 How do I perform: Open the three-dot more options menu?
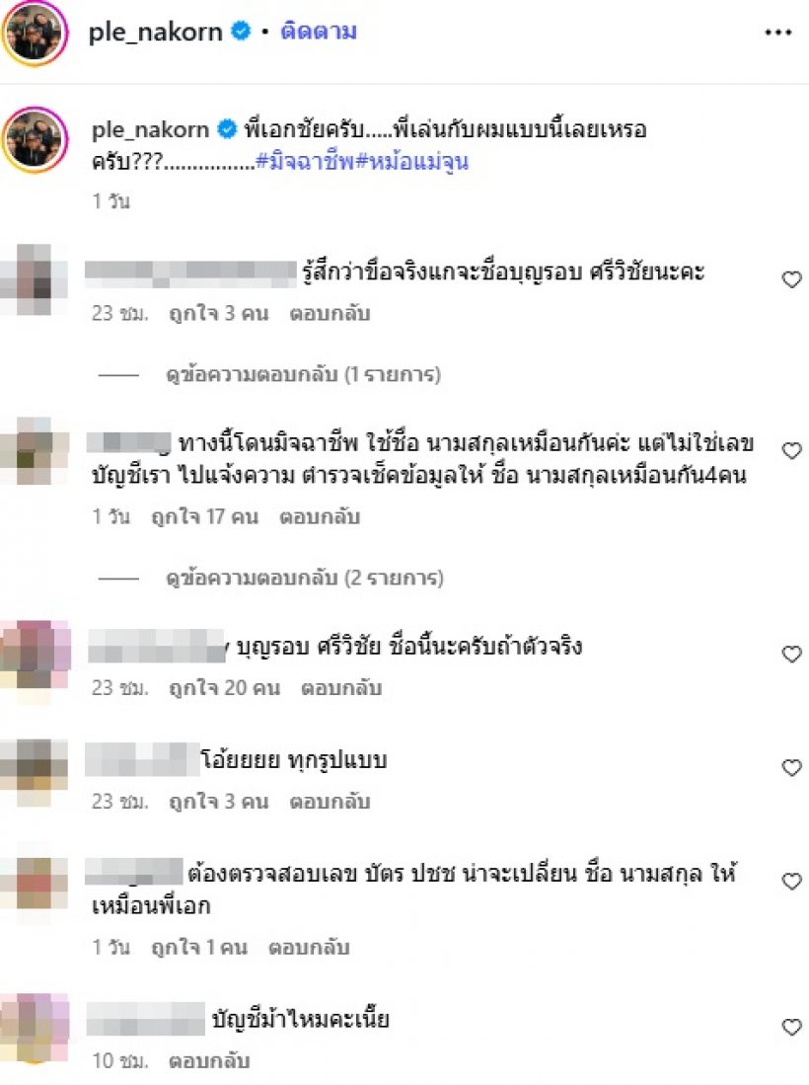coord(777,32)
